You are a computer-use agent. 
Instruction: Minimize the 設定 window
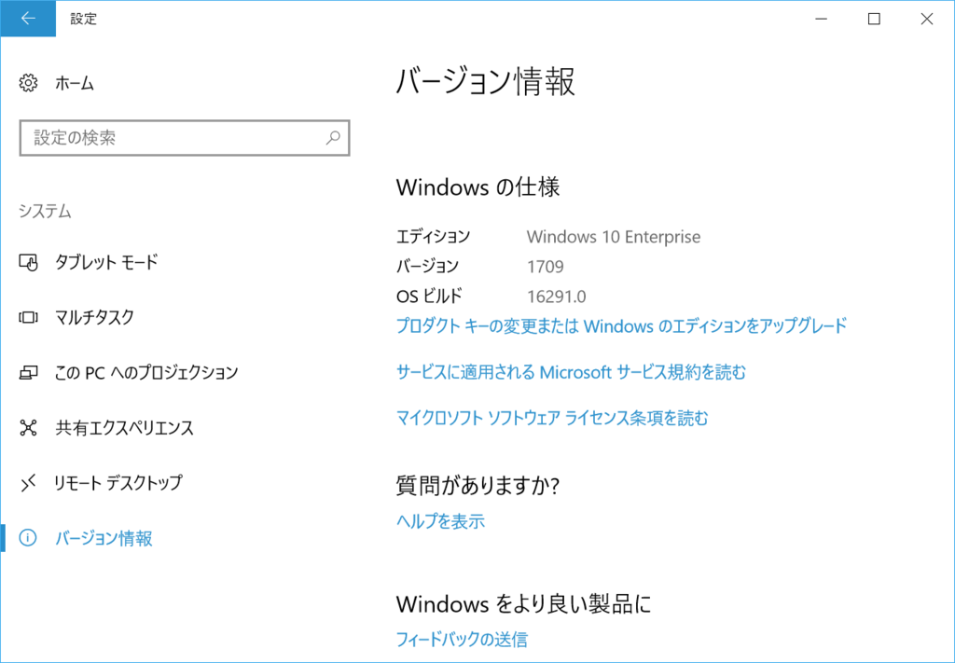tap(821, 19)
